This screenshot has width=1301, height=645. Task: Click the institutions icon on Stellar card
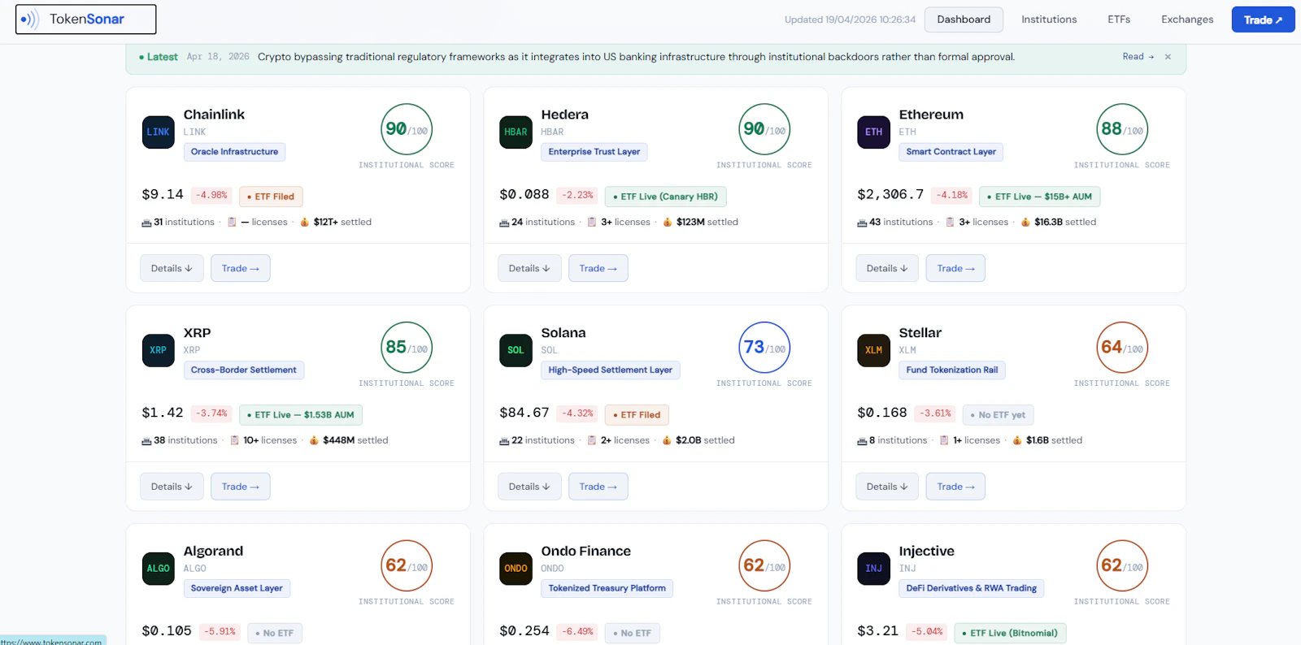862,441
